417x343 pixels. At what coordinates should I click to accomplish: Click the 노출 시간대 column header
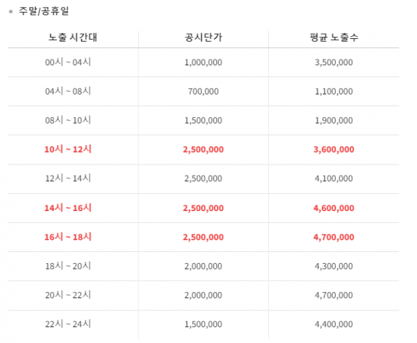pos(72,37)
